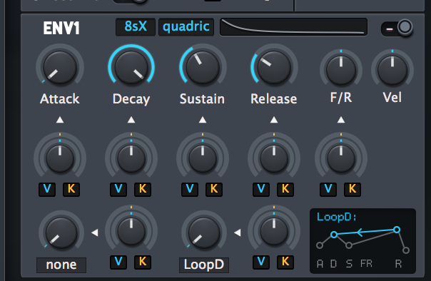
Task: Click the white triangle under Decay
Action: pos(131,120)
